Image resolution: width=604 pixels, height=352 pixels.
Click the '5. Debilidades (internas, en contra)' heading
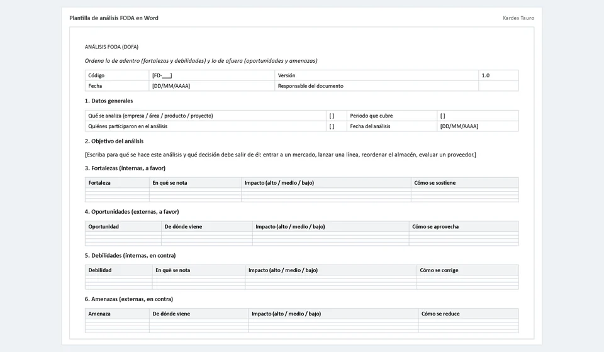coord(130,255)
